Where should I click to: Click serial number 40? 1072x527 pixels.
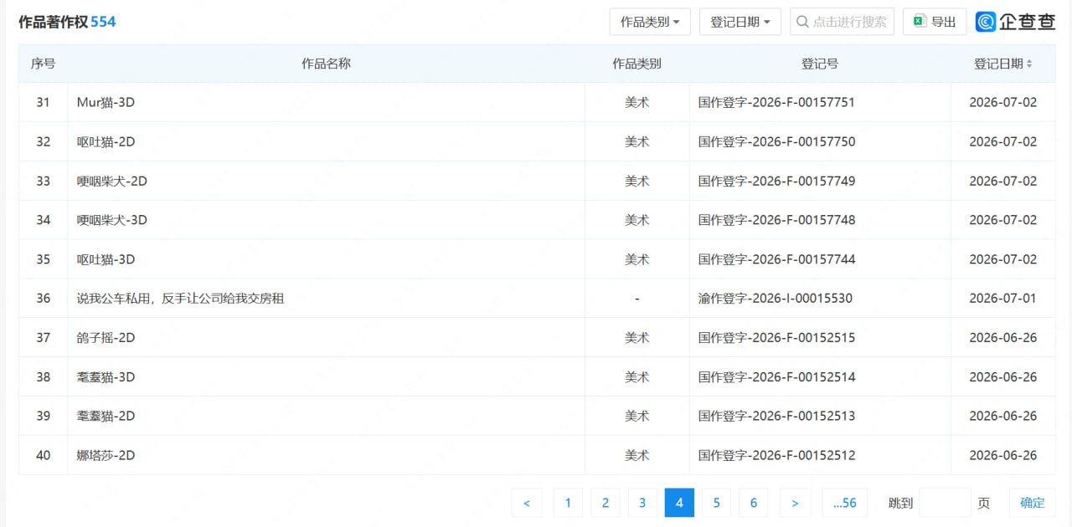tap(44, 455)
